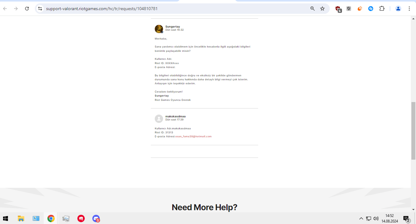Open Discord from the taskbar
The height and width of the screenshot is (224, 416).
[96, 218]
